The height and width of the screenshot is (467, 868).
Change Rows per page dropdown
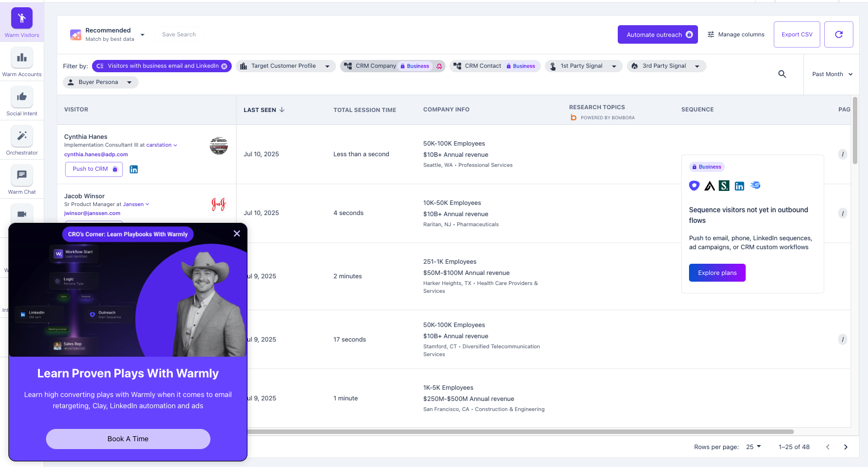754,447
